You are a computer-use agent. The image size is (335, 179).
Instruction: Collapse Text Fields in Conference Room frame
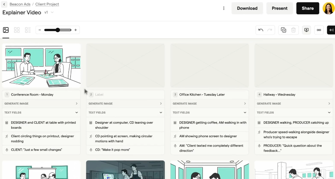click(77, 113)
